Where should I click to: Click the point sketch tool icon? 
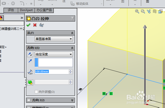[31, 4]
